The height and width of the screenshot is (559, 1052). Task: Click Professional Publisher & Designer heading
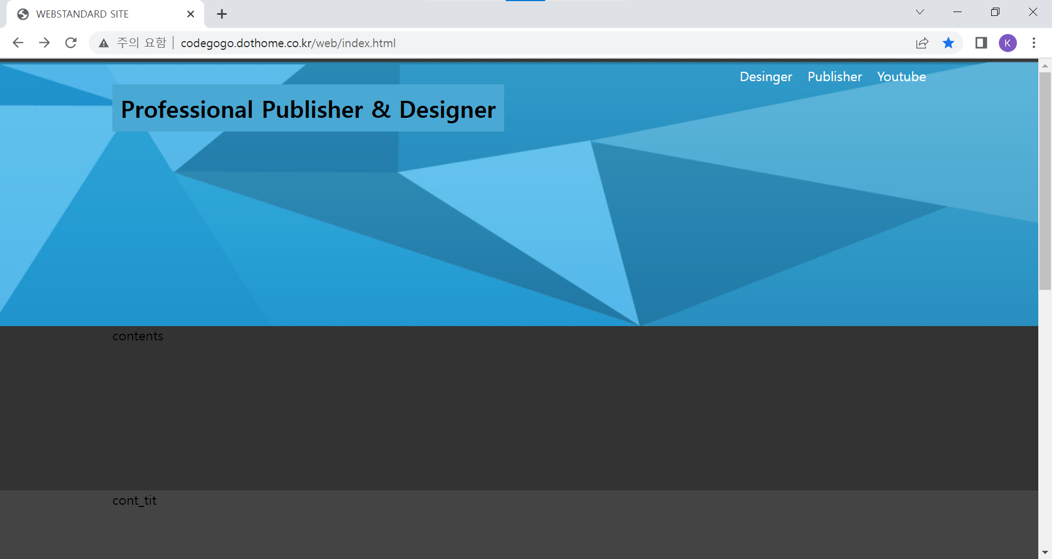pyautogui.click(x=308, y=109)
